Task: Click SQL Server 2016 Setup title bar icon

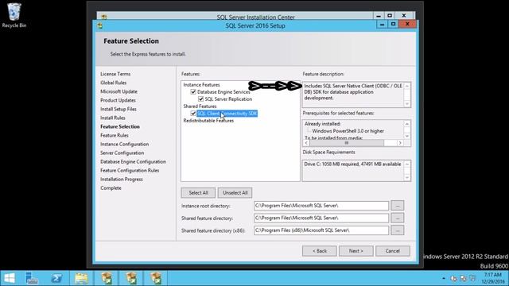Action: click(100, 25)
